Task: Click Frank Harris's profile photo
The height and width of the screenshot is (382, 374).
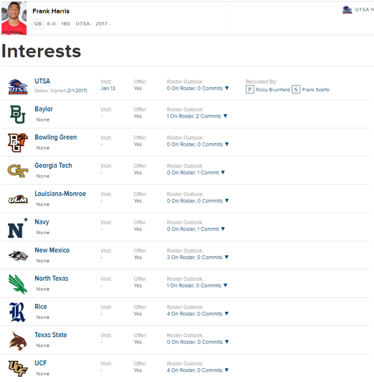Action: [14, 18]
